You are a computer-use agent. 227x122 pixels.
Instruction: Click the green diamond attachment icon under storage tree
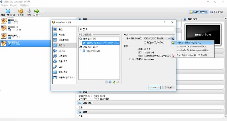click(x=114, y=82)
